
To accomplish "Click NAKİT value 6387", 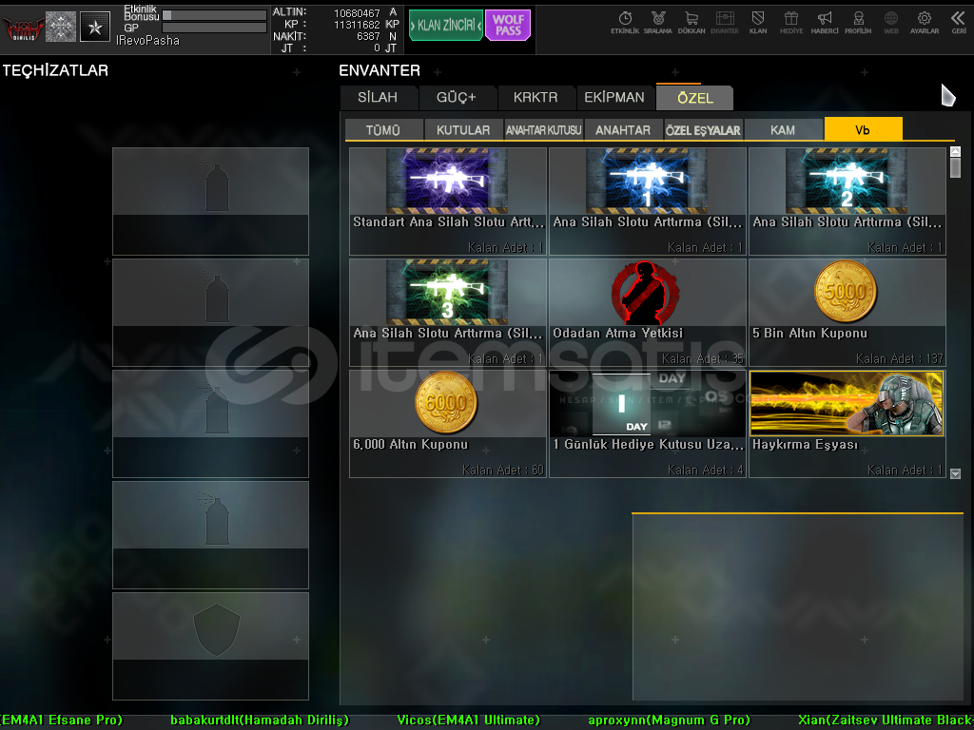I will 368,37.
